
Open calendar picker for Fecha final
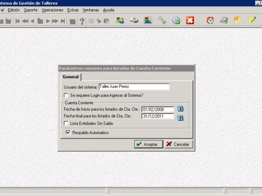click(180, 118)
